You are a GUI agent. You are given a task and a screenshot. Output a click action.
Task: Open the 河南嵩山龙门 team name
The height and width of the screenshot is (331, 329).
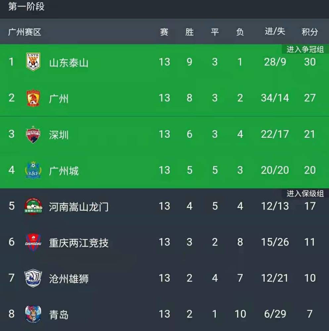(79, 207)
